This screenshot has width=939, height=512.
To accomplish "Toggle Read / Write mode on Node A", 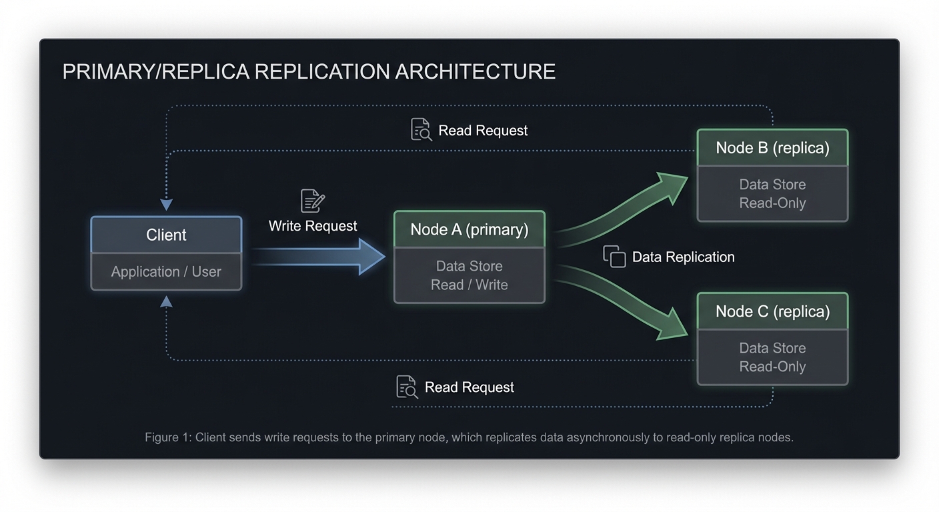I will click(x=469, y=285).
